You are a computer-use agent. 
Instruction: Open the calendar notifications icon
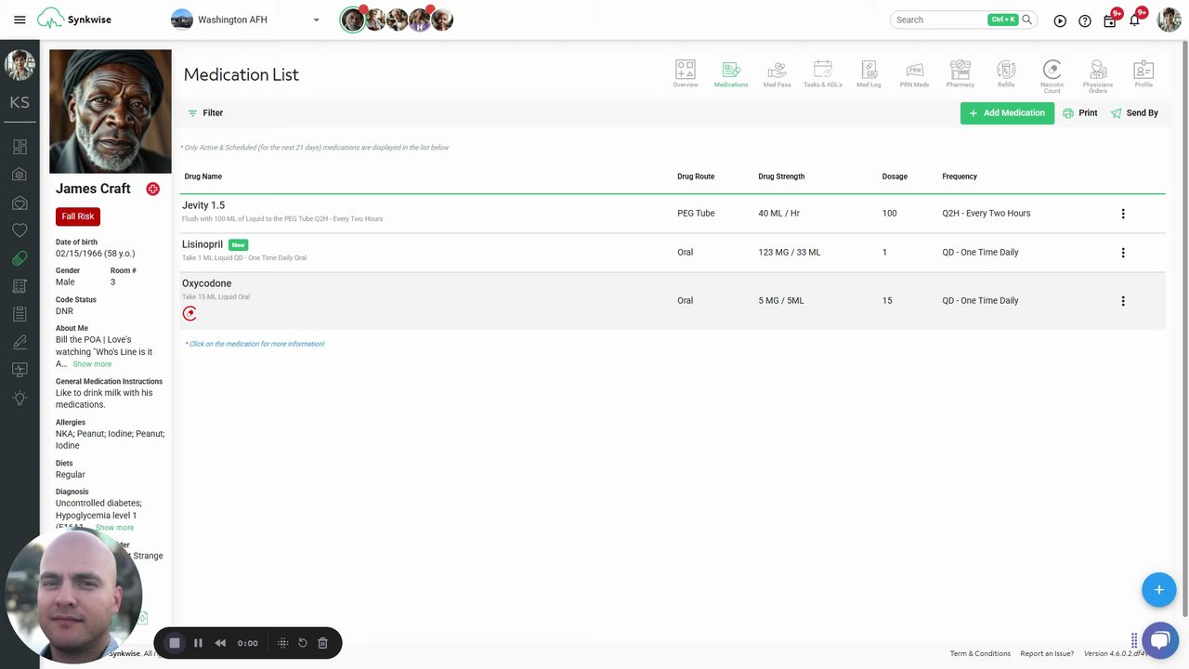(x=1110, y=20)
